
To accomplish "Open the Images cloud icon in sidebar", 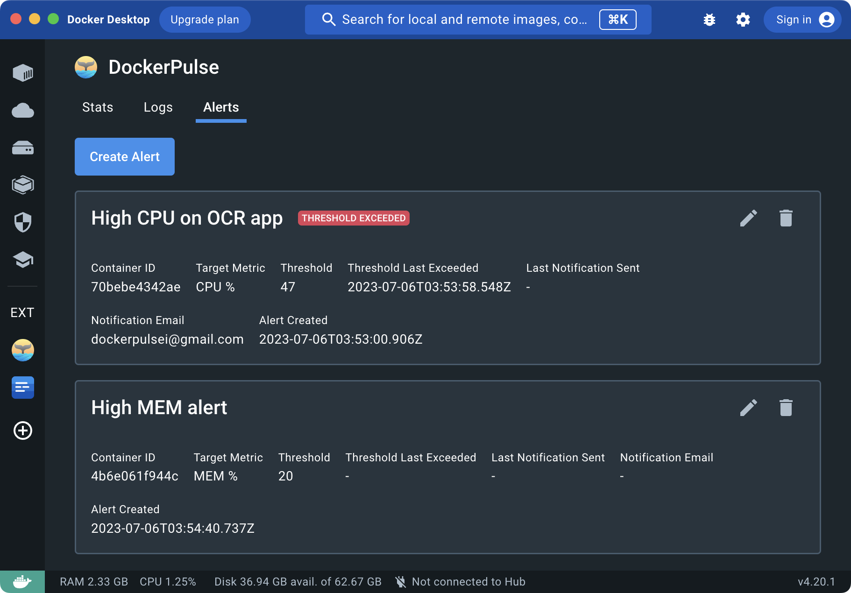I will (x=22, y=111).
